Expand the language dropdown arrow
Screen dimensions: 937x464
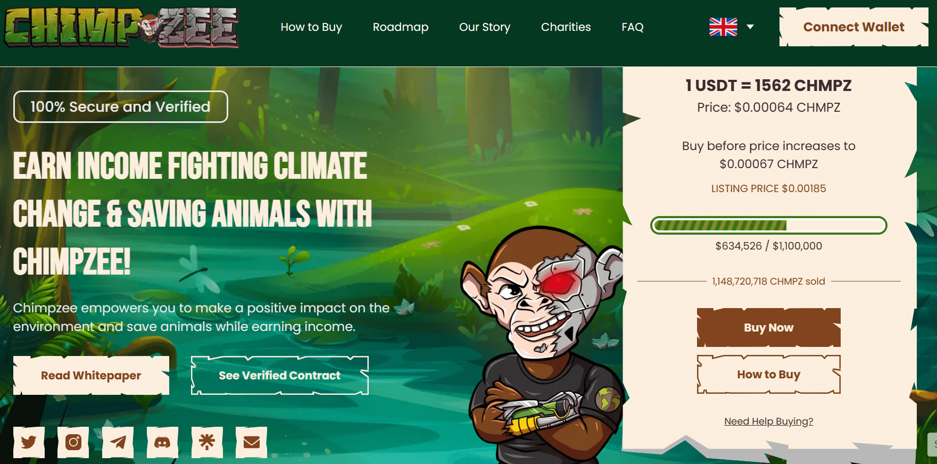[x=750, y=27]
